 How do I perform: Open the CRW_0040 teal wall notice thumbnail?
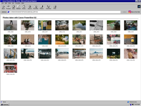tap(45, 39)
